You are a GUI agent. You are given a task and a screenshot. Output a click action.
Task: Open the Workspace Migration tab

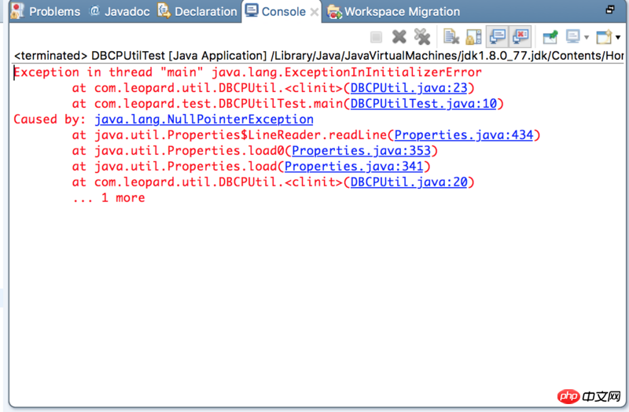click(394, 12)
